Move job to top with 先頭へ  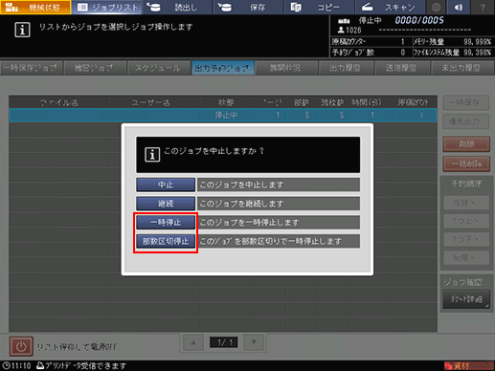pos(466,203)
